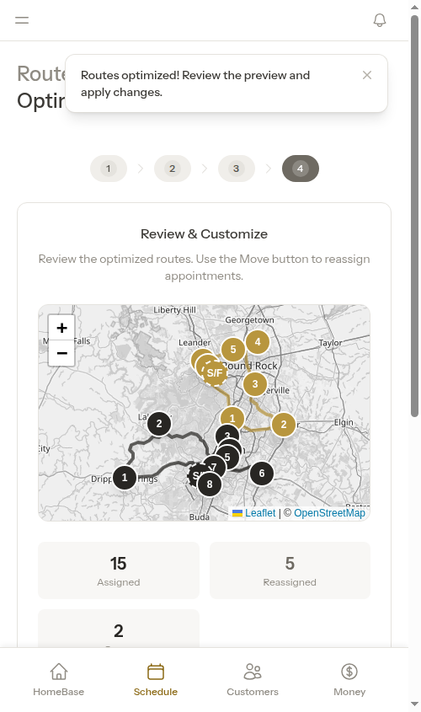Click gold route marker 5
421x712 pixels.
pos(233,349)
